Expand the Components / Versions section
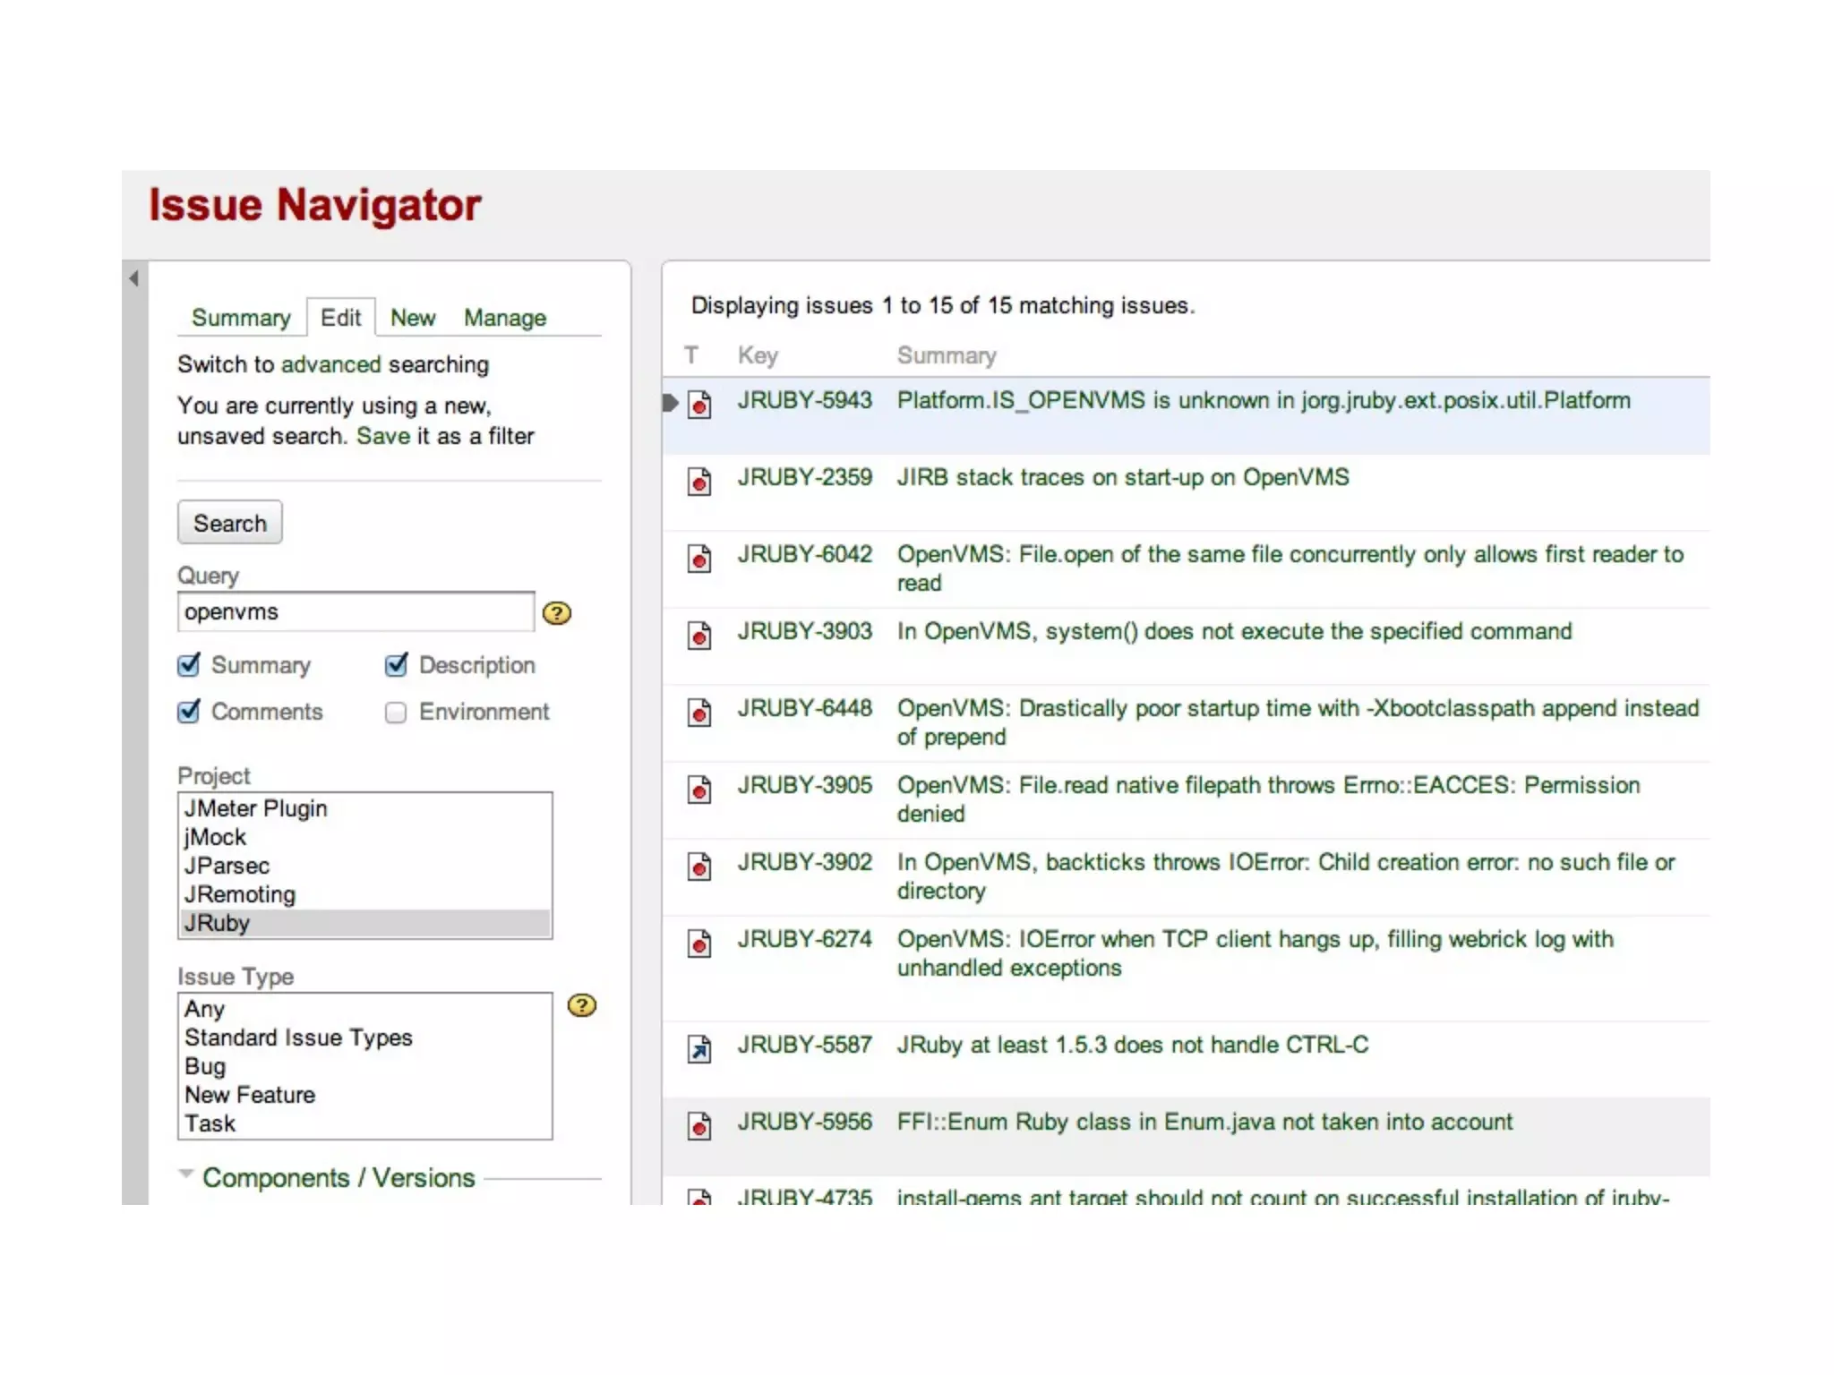This screenshot has height=1375, width=1834. coord(338,1178)
